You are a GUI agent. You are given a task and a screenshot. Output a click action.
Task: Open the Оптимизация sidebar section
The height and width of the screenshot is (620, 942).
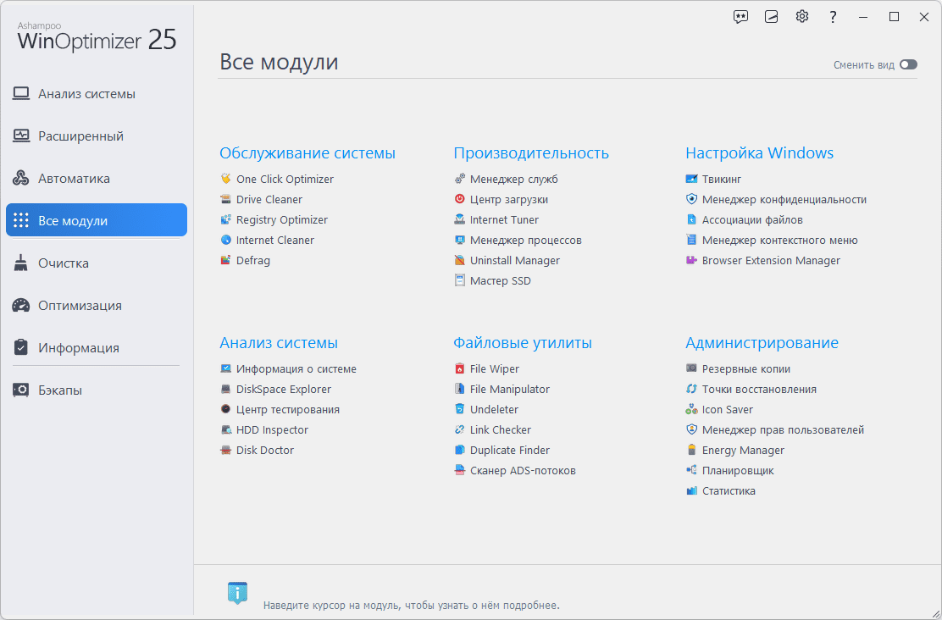(96, 305)
